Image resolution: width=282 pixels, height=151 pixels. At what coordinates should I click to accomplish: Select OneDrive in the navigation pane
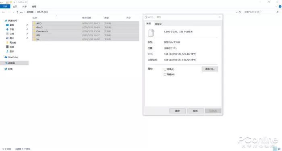(x=13, y=57)
